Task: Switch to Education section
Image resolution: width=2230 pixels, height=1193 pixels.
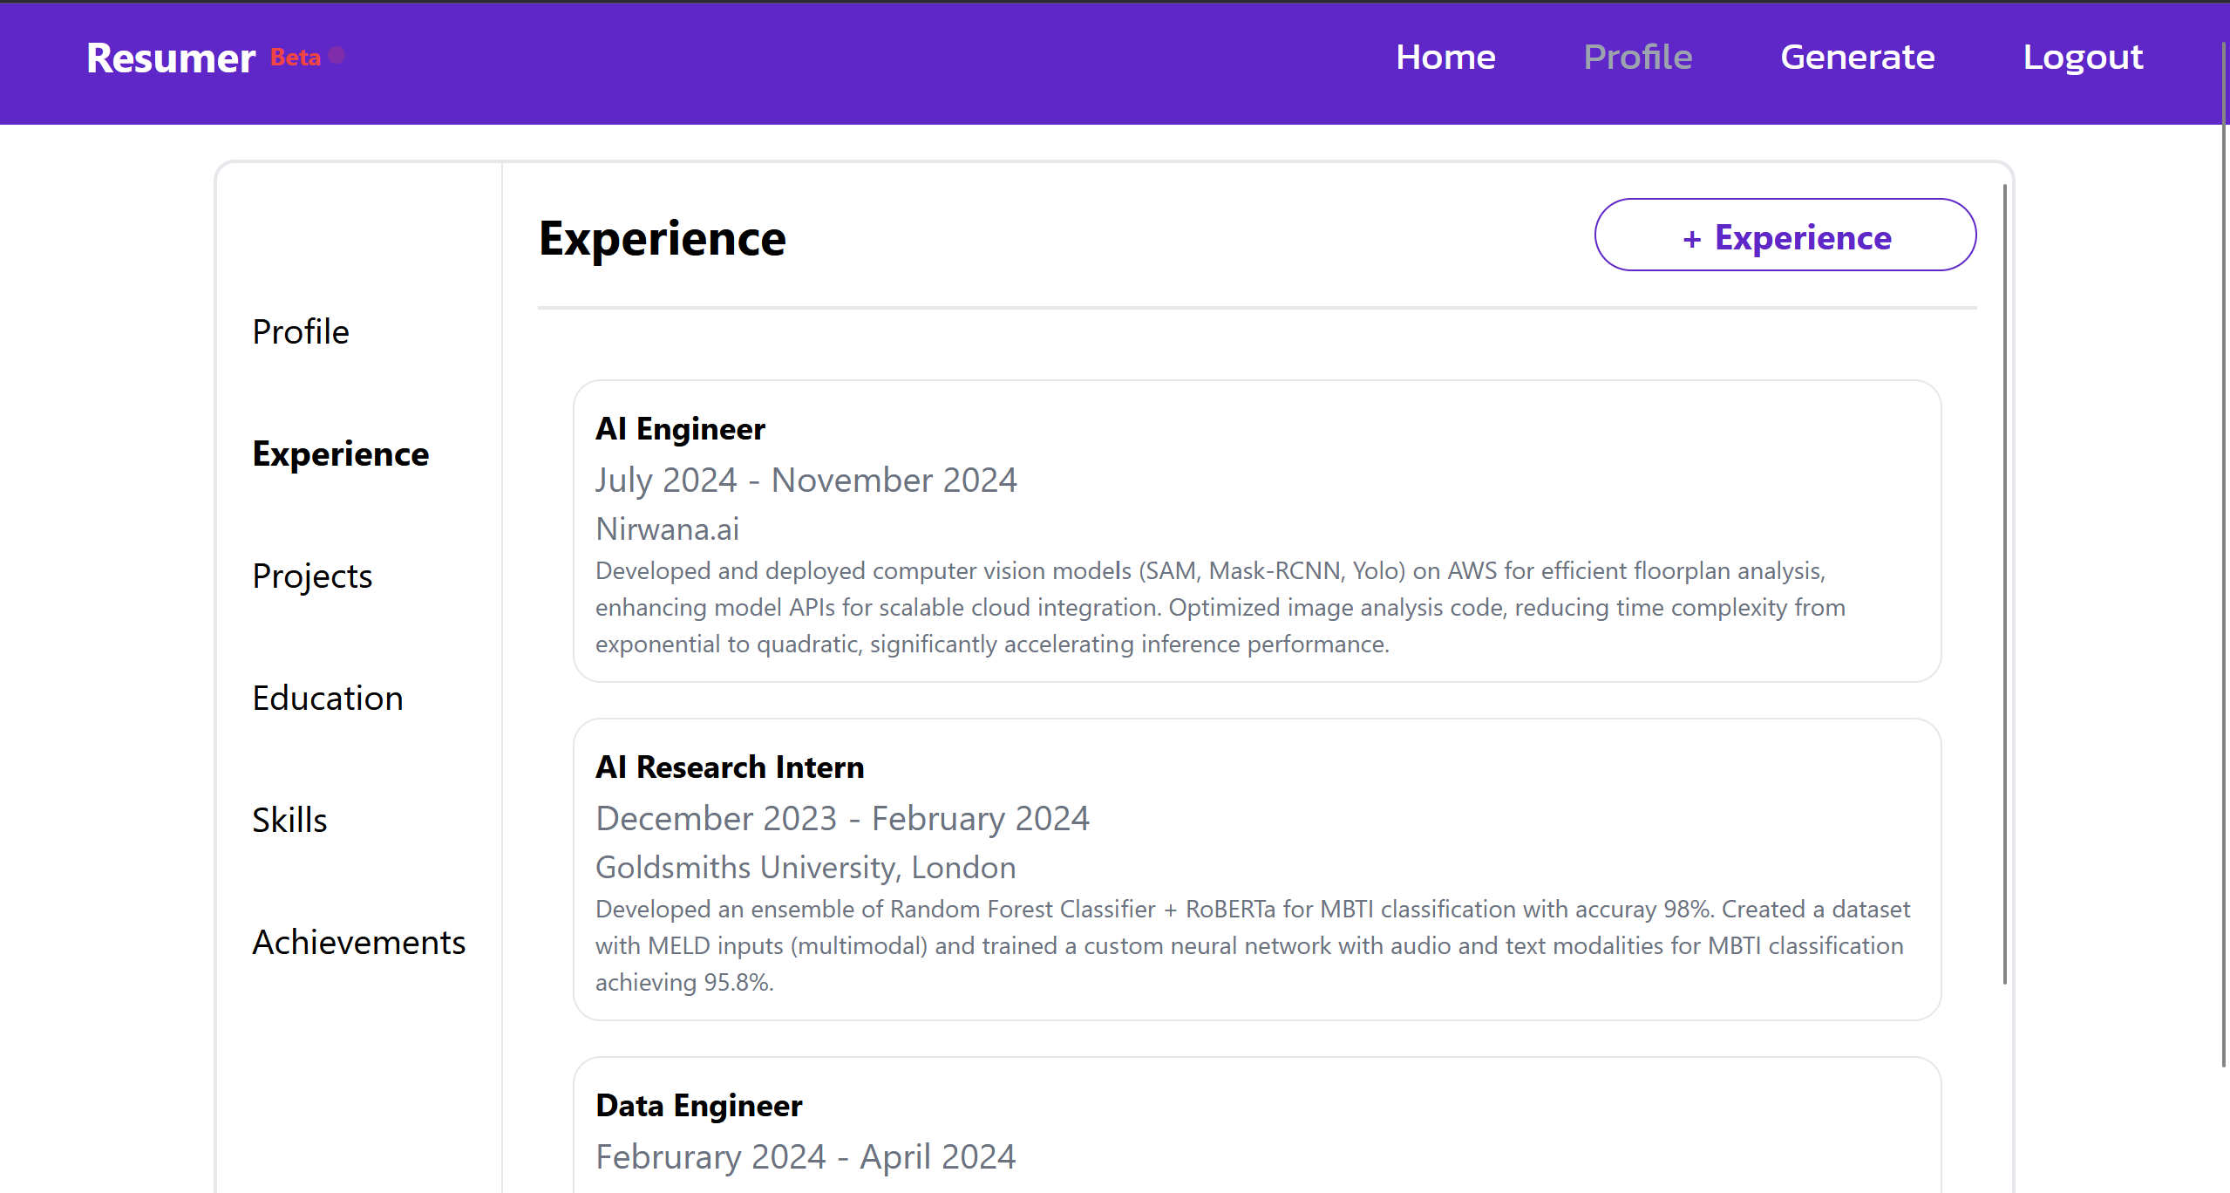Action: click(328, 699)
